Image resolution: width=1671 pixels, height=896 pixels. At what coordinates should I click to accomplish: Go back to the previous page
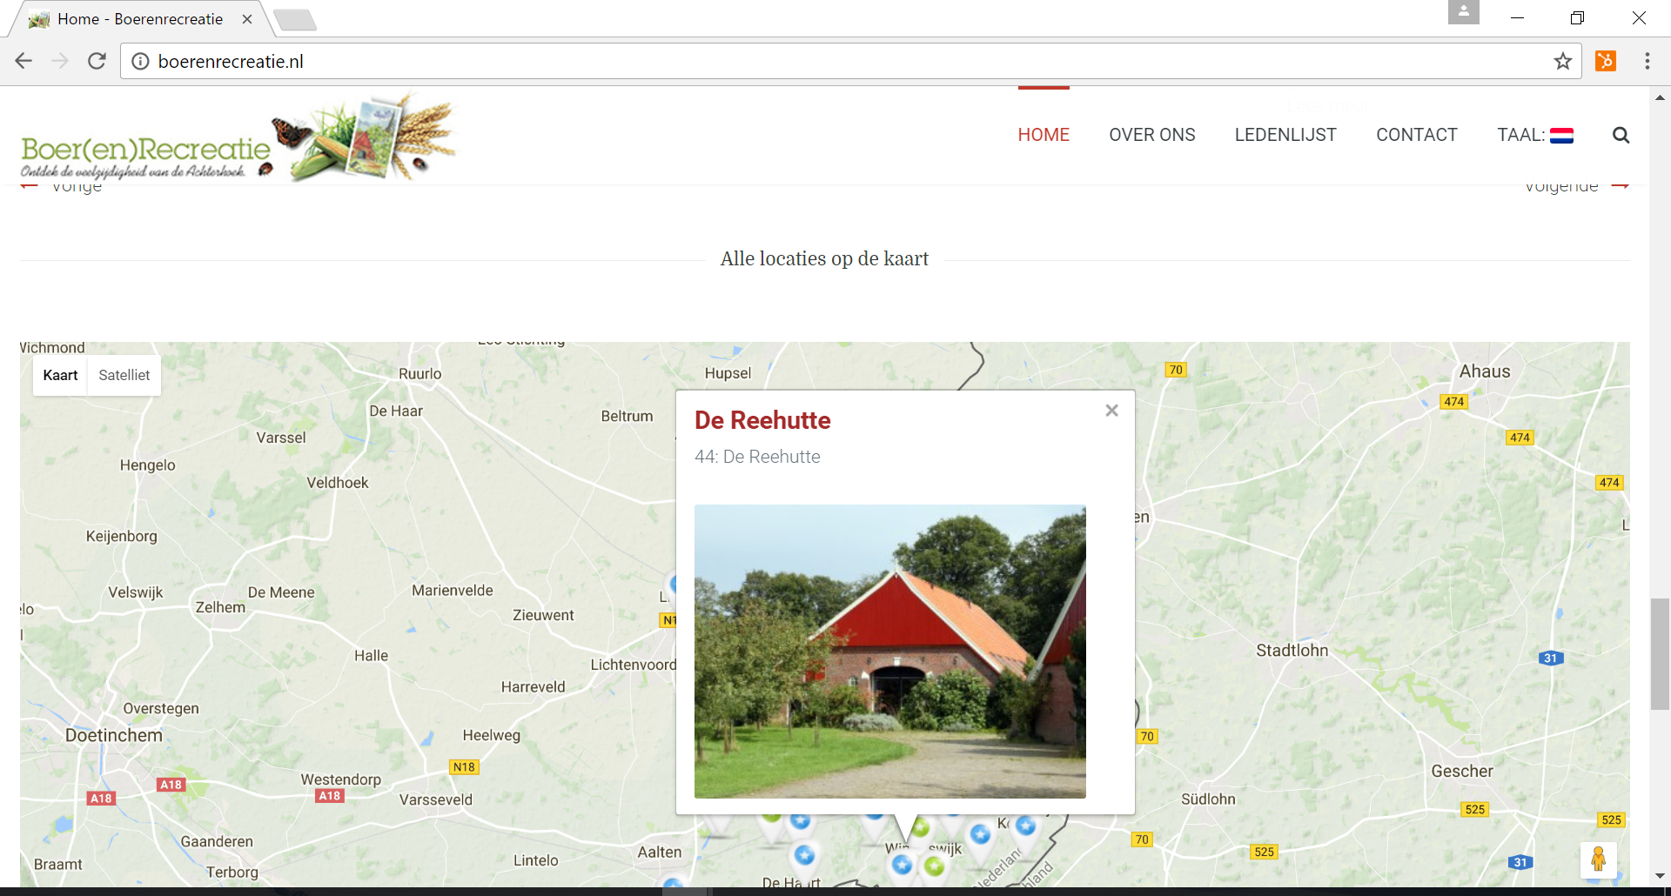click(23, 61)
